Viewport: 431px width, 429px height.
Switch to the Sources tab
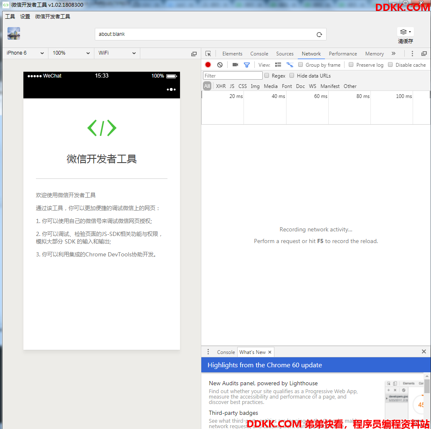coord(285,54)
